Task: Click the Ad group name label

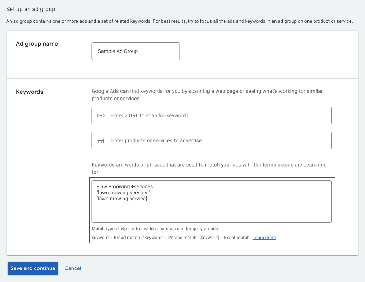Action: click(37, 44)
